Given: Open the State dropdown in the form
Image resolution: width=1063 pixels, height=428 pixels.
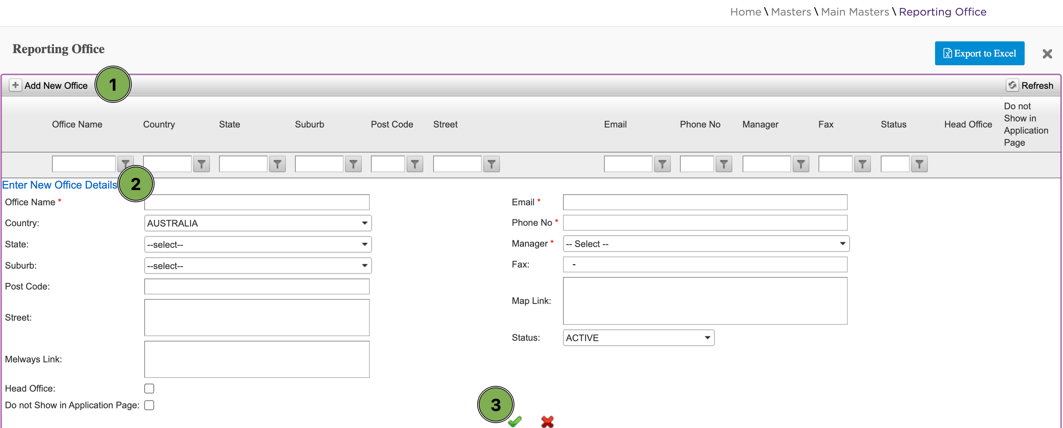Looking at the screenshot, I should pyautogui.click(x=257, y=244).
